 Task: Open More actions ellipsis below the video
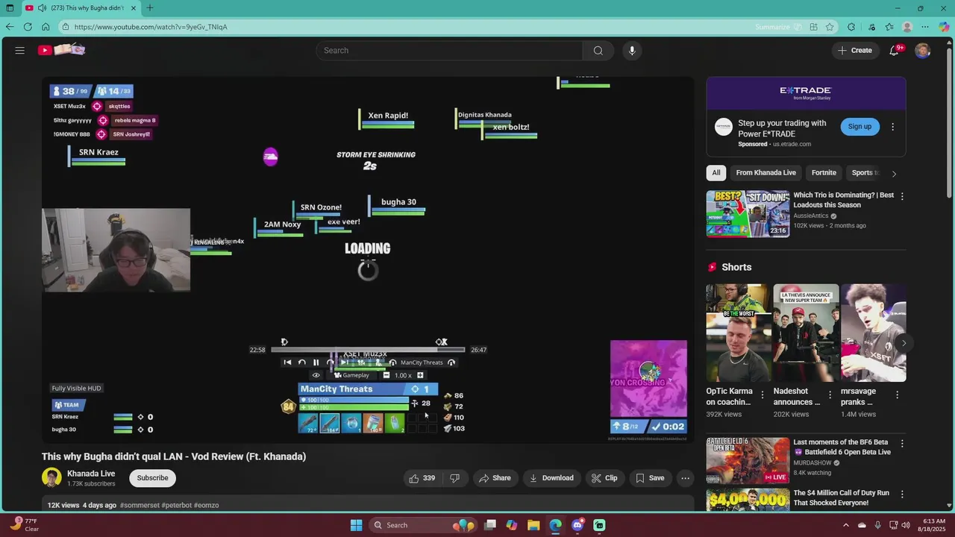pos(685,478)
